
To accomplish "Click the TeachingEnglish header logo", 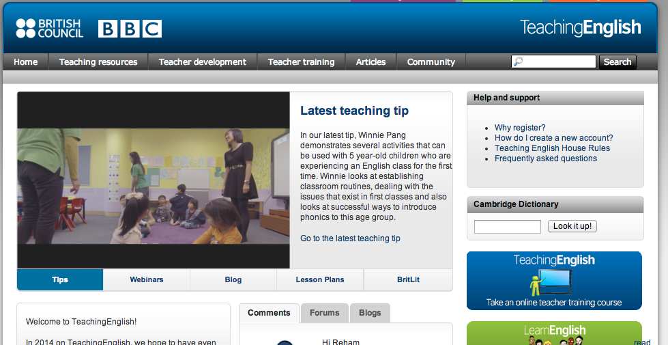I will click(580, 27).
